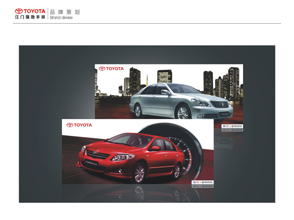Click the Toyota logo on the Crown banner
294x220 pixels.
111,68
